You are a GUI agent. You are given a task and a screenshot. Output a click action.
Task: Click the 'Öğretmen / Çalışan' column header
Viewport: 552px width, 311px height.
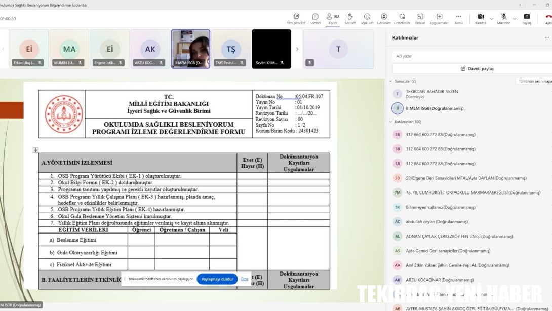click(x=182, y=230)
